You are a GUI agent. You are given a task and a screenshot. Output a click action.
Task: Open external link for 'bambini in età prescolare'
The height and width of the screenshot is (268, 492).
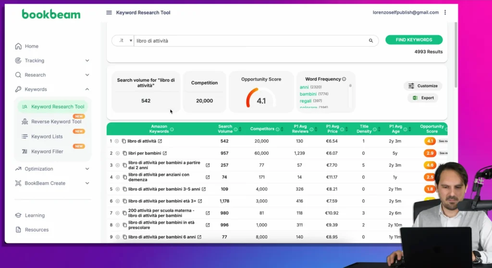click(208, 225)
